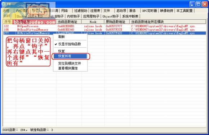The image size is (209, 135).
Task: Open the 本工具配置 tab
Action: click(184, 11)
